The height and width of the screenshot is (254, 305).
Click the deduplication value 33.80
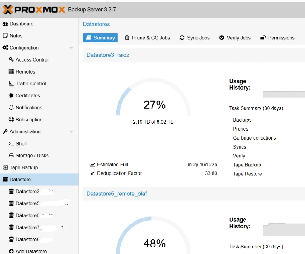(211, 173)
